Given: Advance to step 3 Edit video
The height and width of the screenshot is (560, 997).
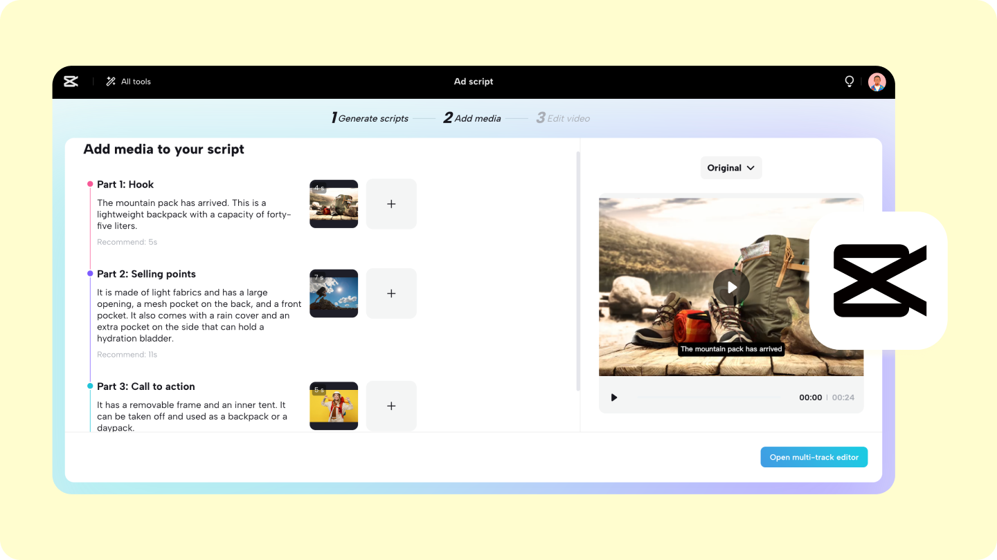Looking at the screenshot, I should click(563, 118).
